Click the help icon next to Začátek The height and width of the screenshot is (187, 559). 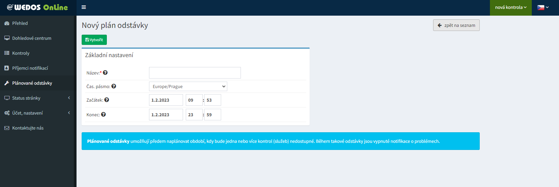106,100
